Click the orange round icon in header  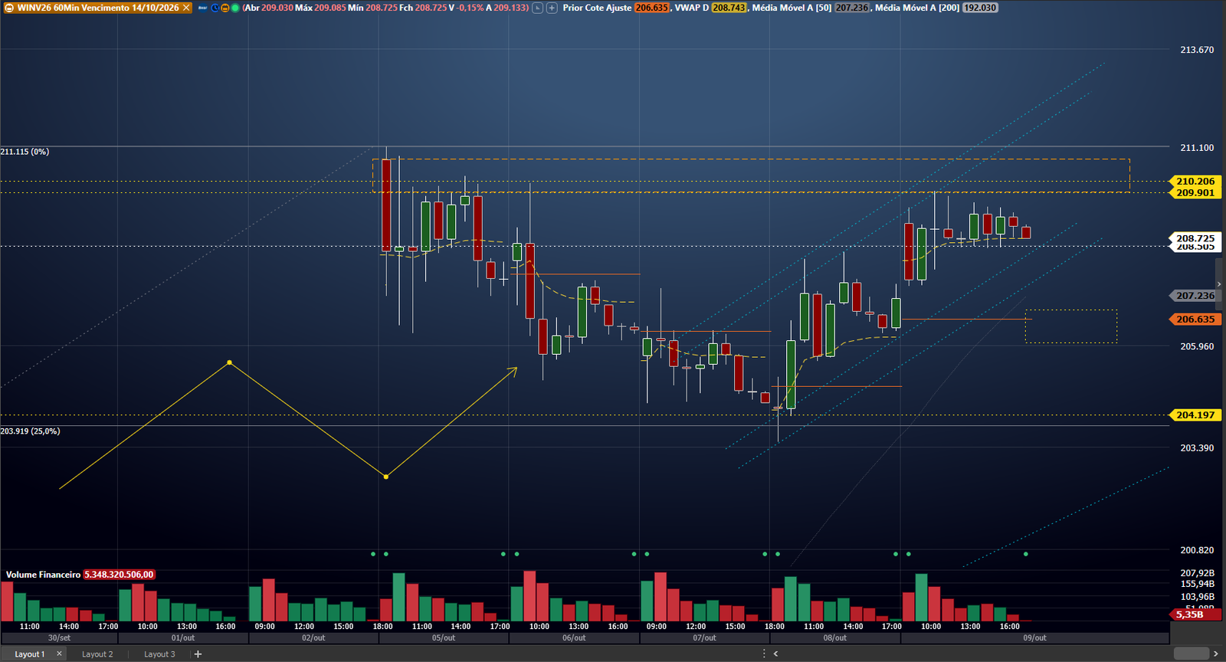tap(225, 8)
